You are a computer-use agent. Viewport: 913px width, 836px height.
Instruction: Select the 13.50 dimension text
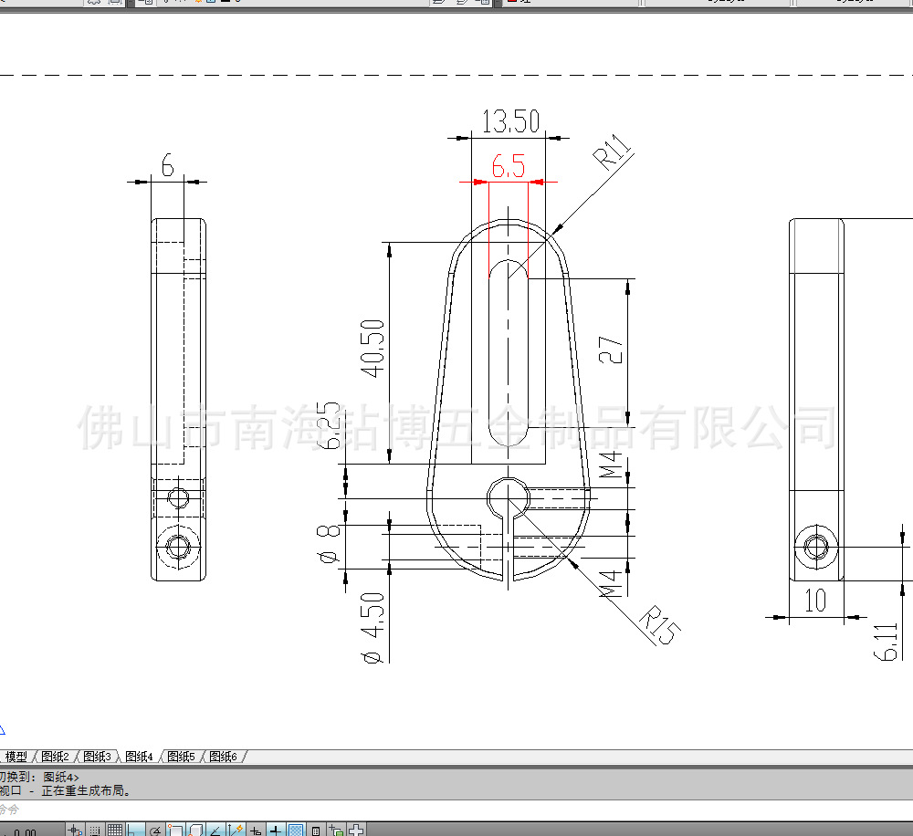[510, 121]
